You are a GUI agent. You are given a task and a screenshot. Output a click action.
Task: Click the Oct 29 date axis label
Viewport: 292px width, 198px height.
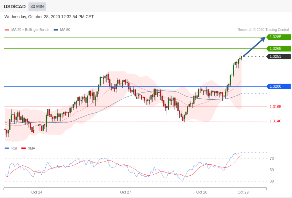[x=243, y=192]
